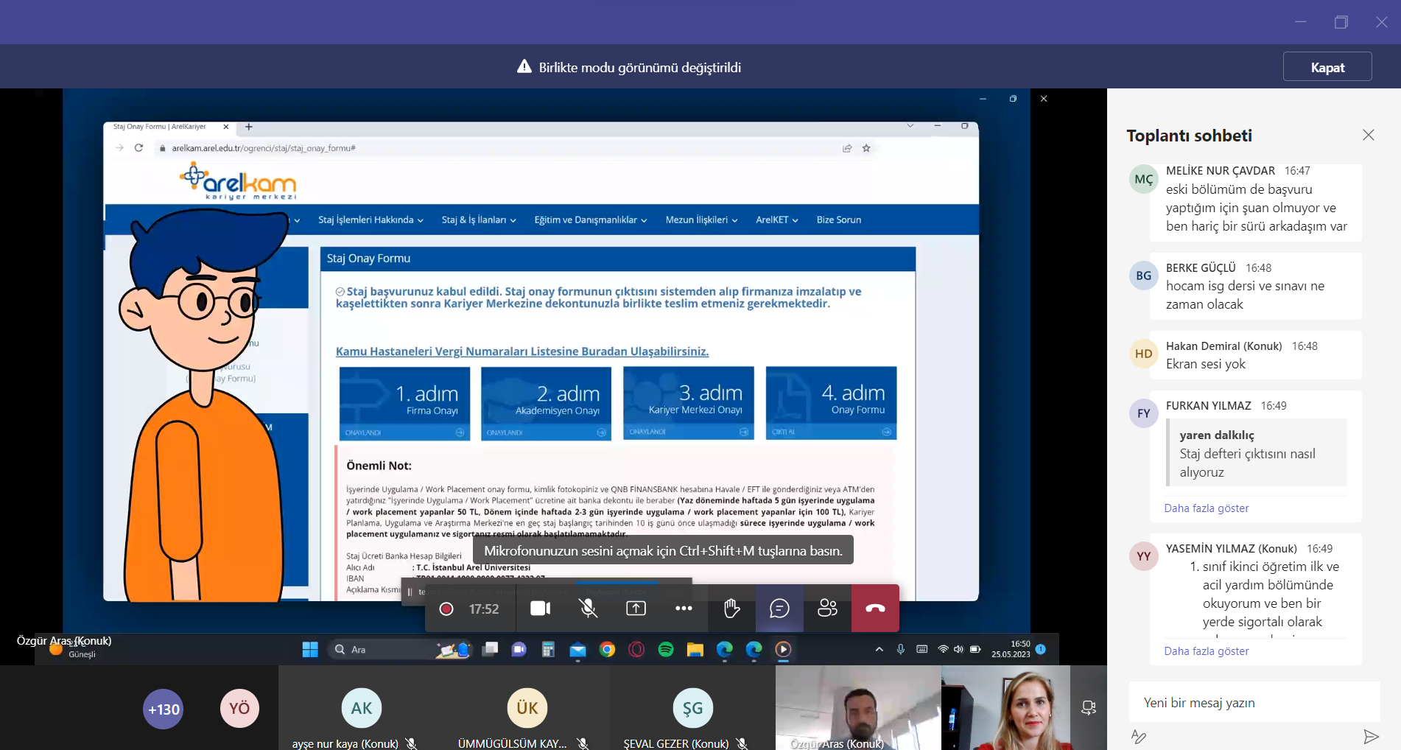The width and height of the screenshot is (1401, 750).
Task: Click the warning triangle in the banner
Action: pos(524,66)
